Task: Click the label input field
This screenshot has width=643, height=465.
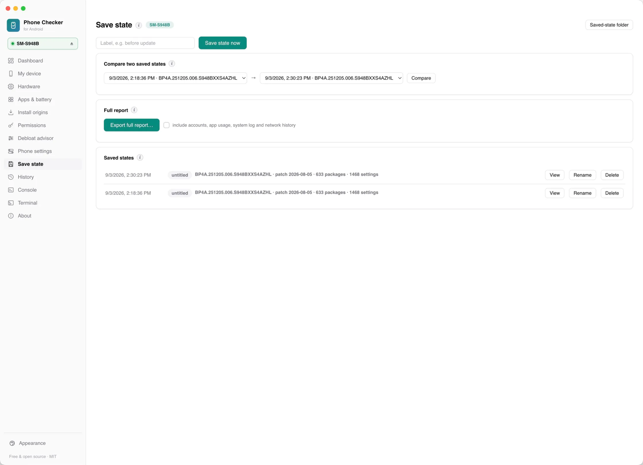Action: tap(145, 43)
